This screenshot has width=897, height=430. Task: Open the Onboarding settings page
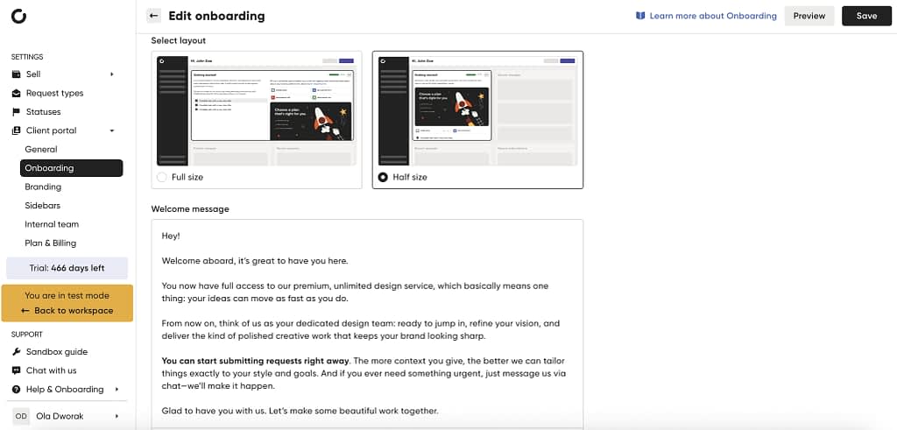72,168
